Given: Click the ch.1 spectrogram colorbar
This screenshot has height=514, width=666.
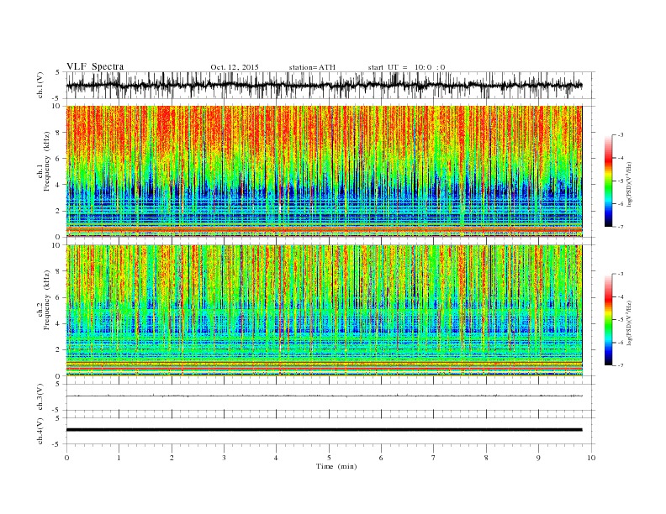Looking at the screenshot, I should 609,181.
